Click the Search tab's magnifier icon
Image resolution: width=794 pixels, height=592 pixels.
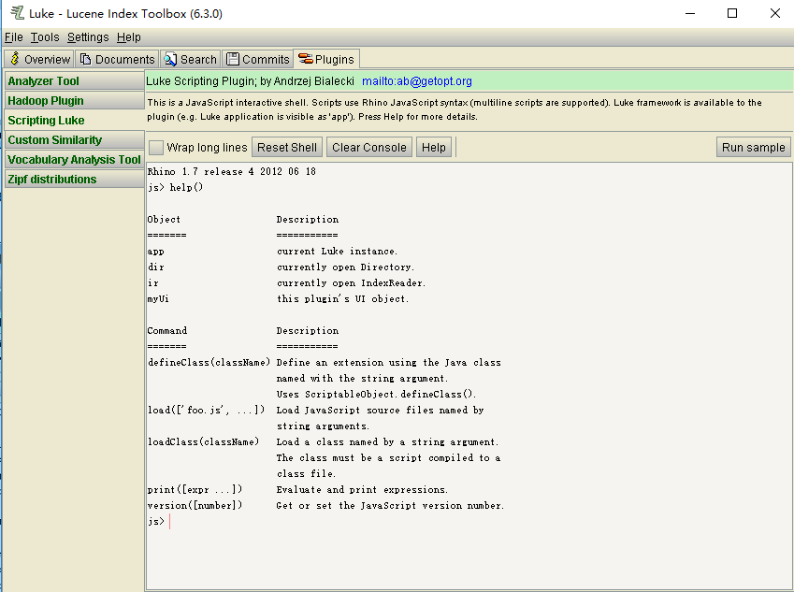point(170,59)
